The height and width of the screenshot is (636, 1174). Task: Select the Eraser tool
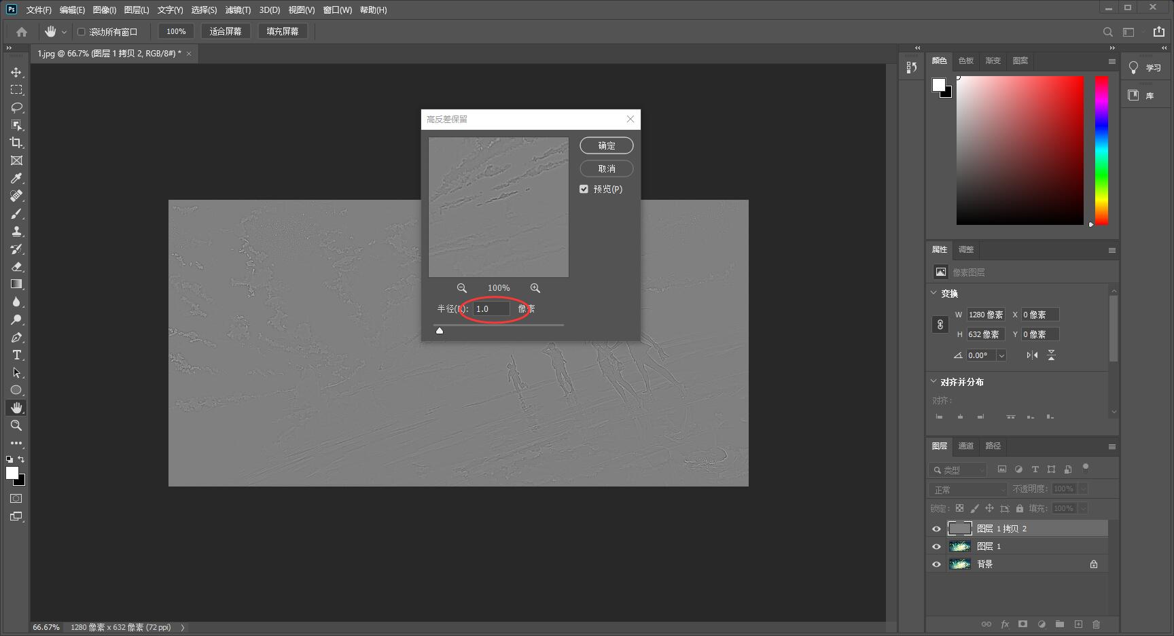point(16,266)
